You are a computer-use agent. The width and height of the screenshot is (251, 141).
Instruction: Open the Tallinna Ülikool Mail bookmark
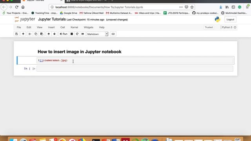(91, 13)
